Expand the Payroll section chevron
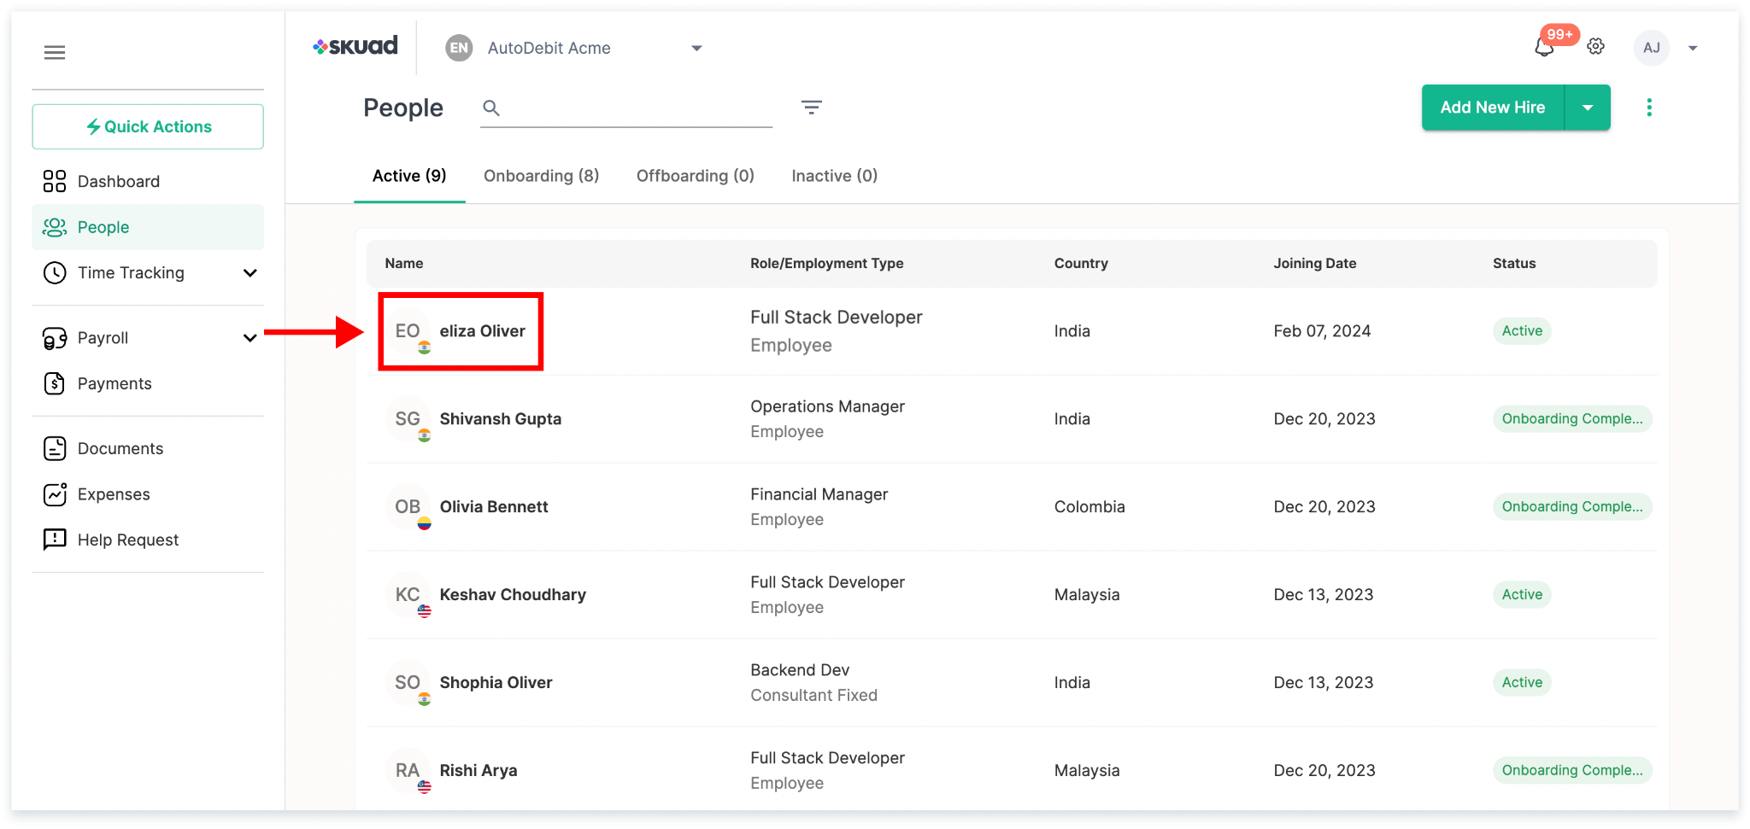Image resolution: width=1750 pixels, height=829 pixels. pos(250,337)
